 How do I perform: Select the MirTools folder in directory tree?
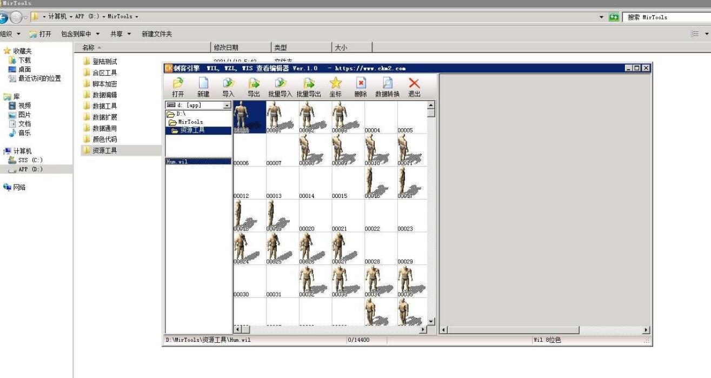[x=190, y=122]
